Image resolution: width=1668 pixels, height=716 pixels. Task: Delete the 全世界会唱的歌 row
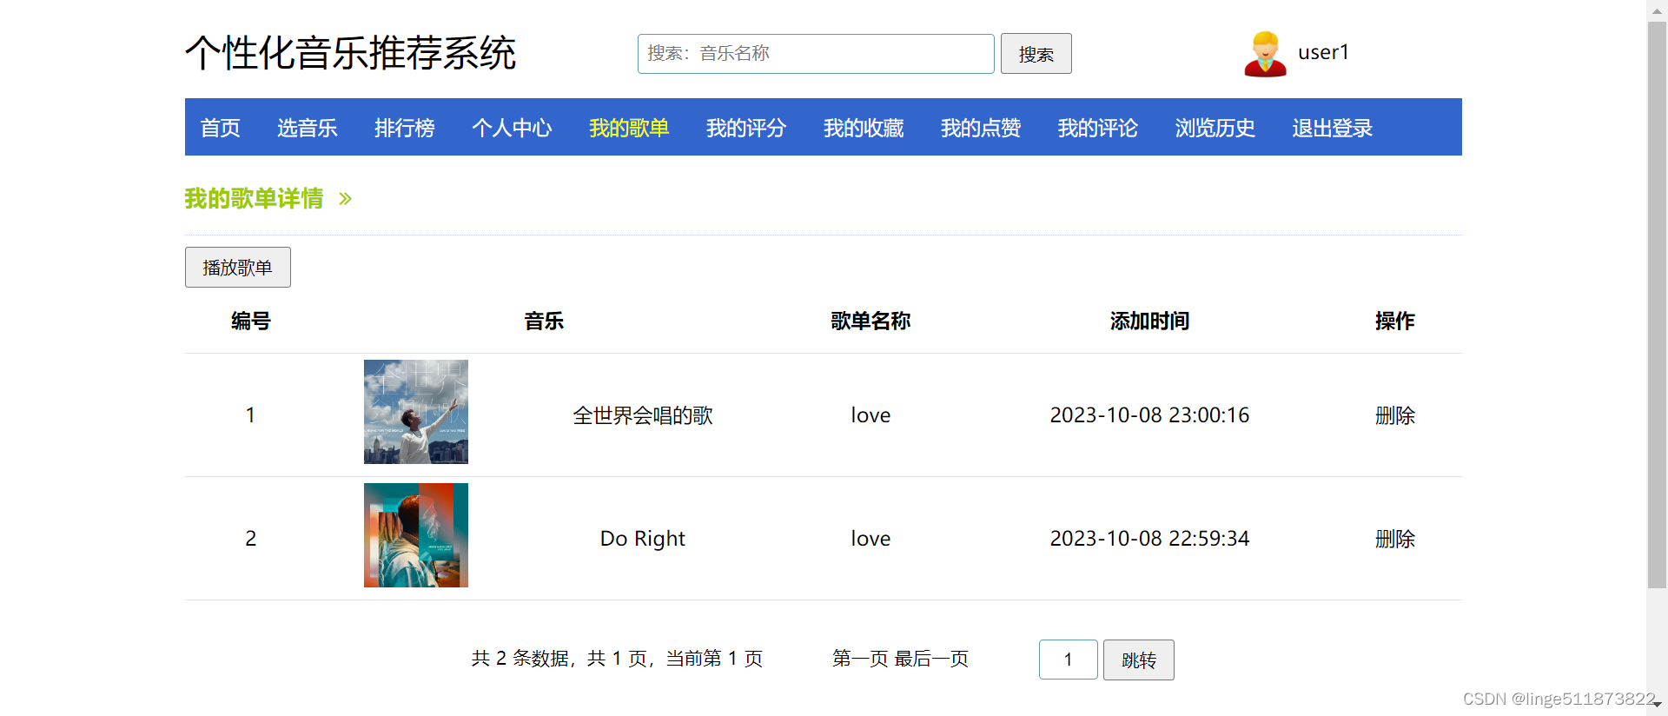[x=1395, y=415]
